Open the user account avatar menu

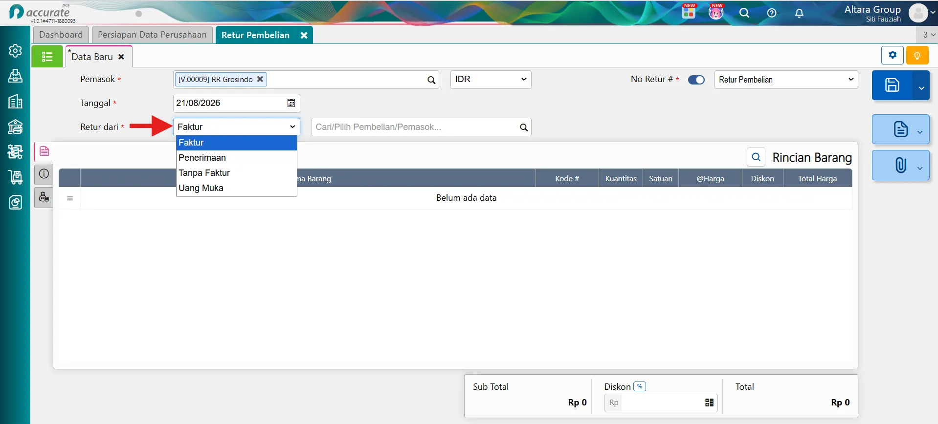[918, 13]
